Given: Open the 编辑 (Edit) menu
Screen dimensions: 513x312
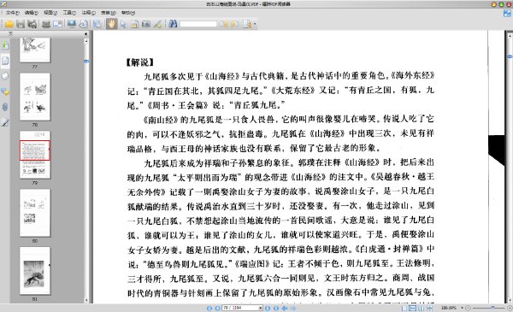Looking at the screenshot, I should (x=32, y=13).
